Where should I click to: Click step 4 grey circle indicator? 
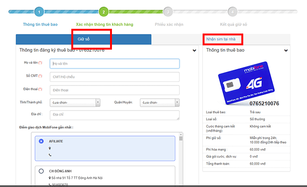click(232, 12)
